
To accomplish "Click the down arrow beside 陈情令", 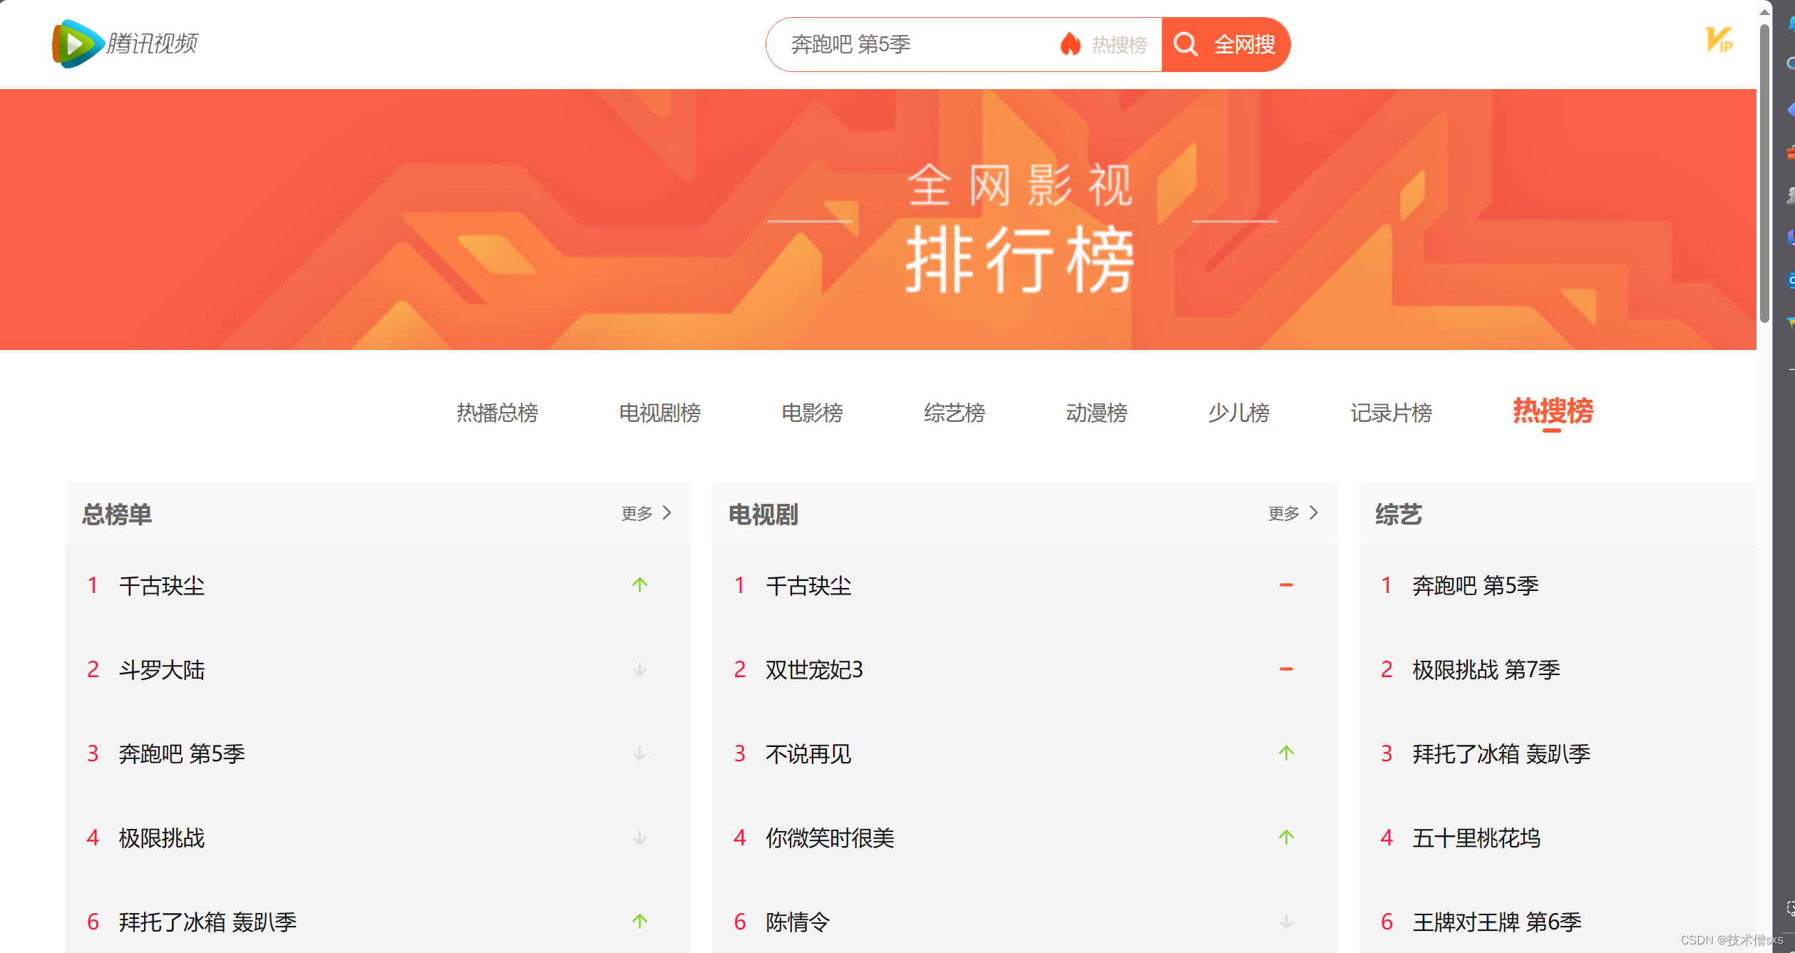I will (1286, 922).
